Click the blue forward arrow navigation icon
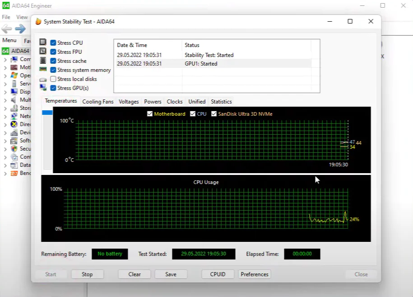Screen dimensions: 413x297 pyautogui.click(x=20, y=29)
